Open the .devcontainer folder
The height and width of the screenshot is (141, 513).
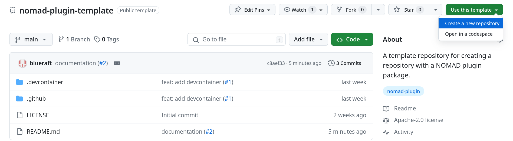pyautogui.click(x=45, y=82)
